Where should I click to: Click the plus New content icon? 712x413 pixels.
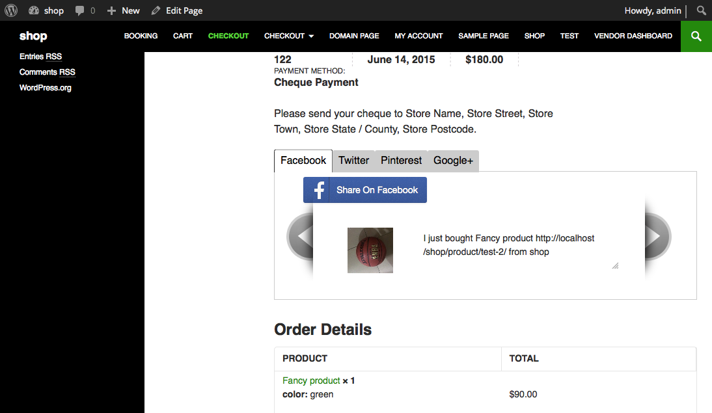111,11
